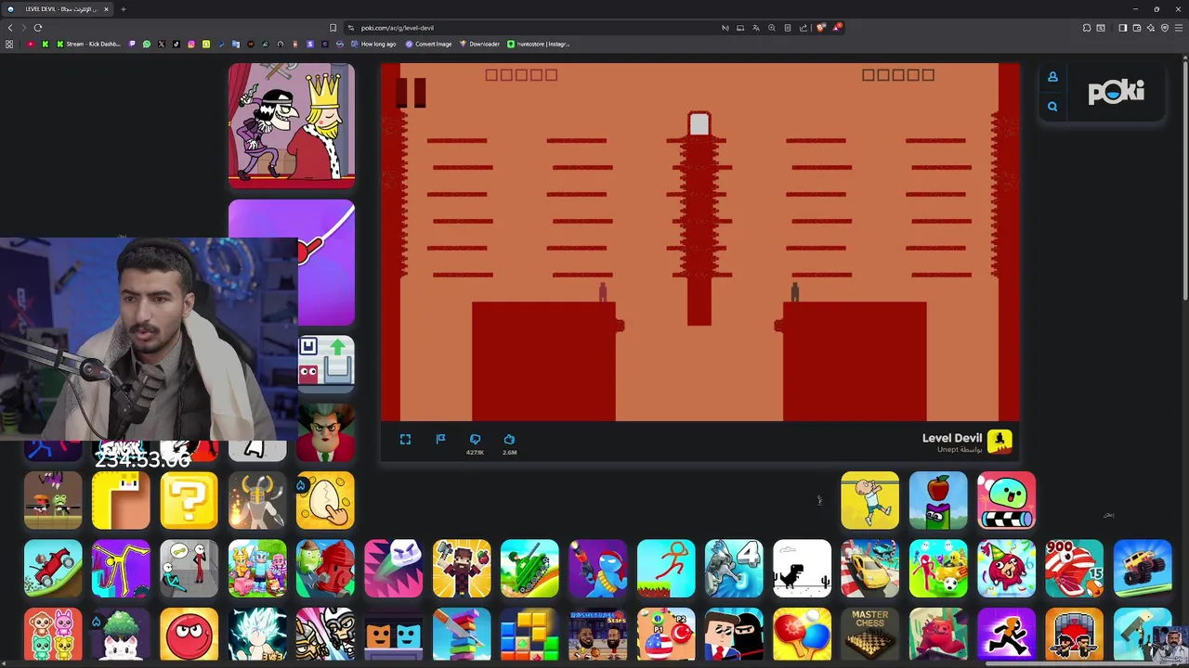
Task: Open the Level Devil game logo thumbnail
Action: tap(1000, 442)
